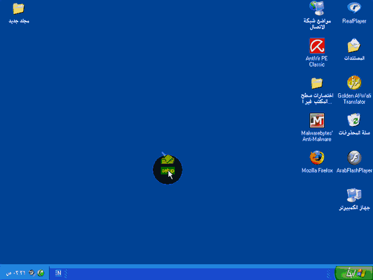Open the EN language bar indicator
Viewport: 373px width, 280px height.
pyautogui.click(x=58, y=273)
